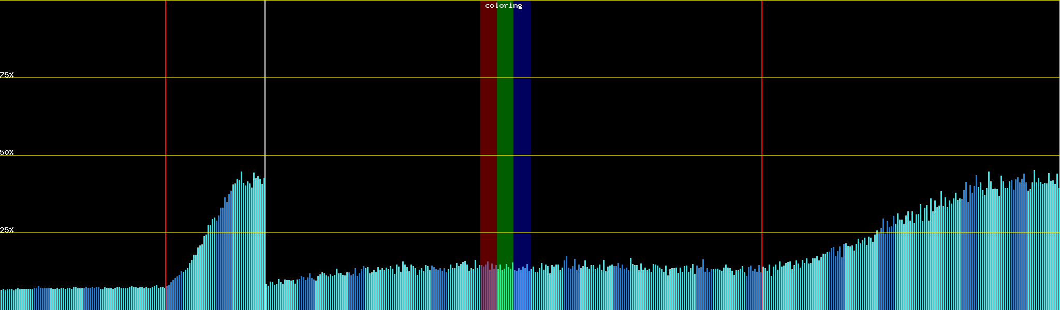Click the white vertical marker line
The width and height of the screenshot is (1060, 310).
pyautogui.click(x=265, y=103)
